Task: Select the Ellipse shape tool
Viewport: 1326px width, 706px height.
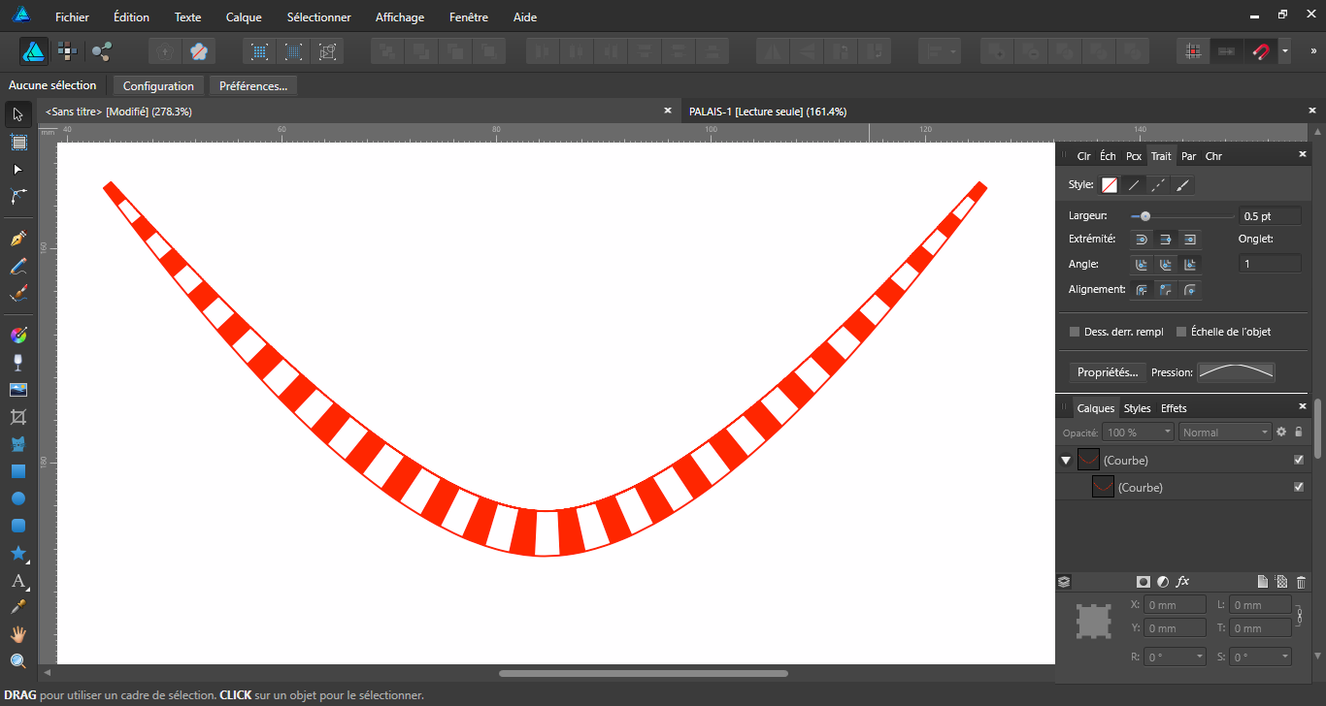Action: point(17,498)
